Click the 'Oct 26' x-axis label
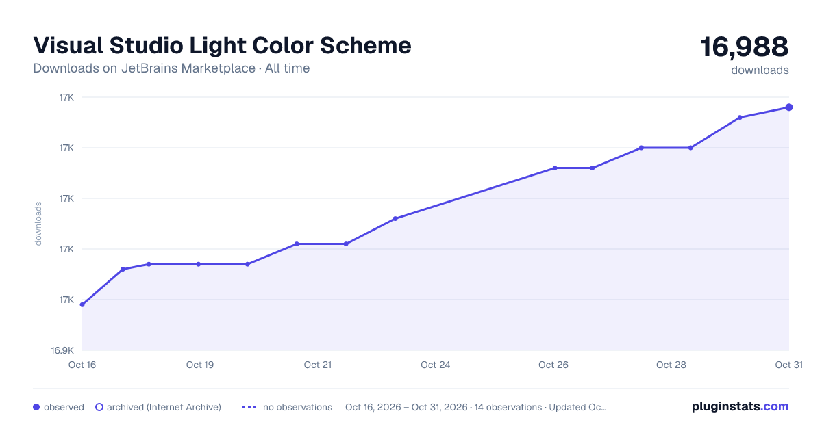The width and height of the screenshot is (822, 431). pos(553,365)
